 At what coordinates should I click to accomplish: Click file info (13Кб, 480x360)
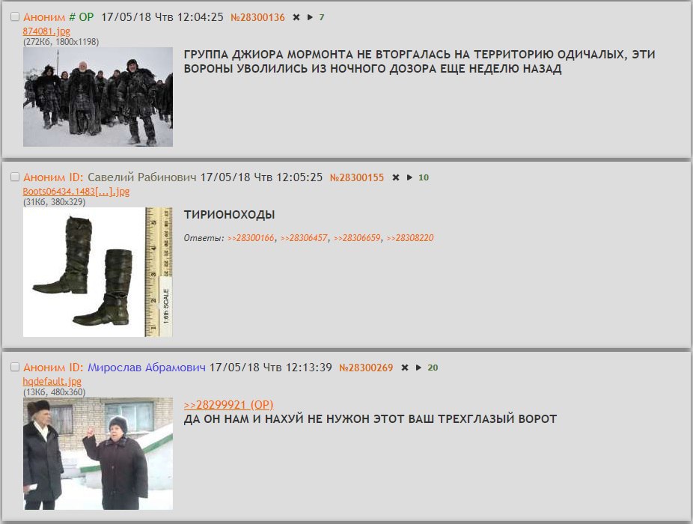click(54, 392)
